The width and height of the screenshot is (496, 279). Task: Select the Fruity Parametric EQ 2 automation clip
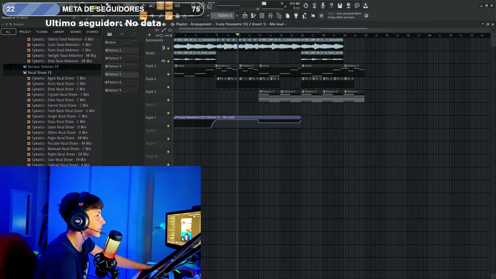point(237,122)
